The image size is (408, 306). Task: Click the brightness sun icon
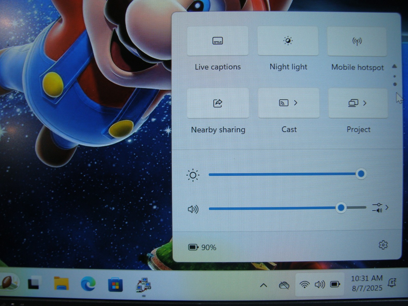point(193,175)
